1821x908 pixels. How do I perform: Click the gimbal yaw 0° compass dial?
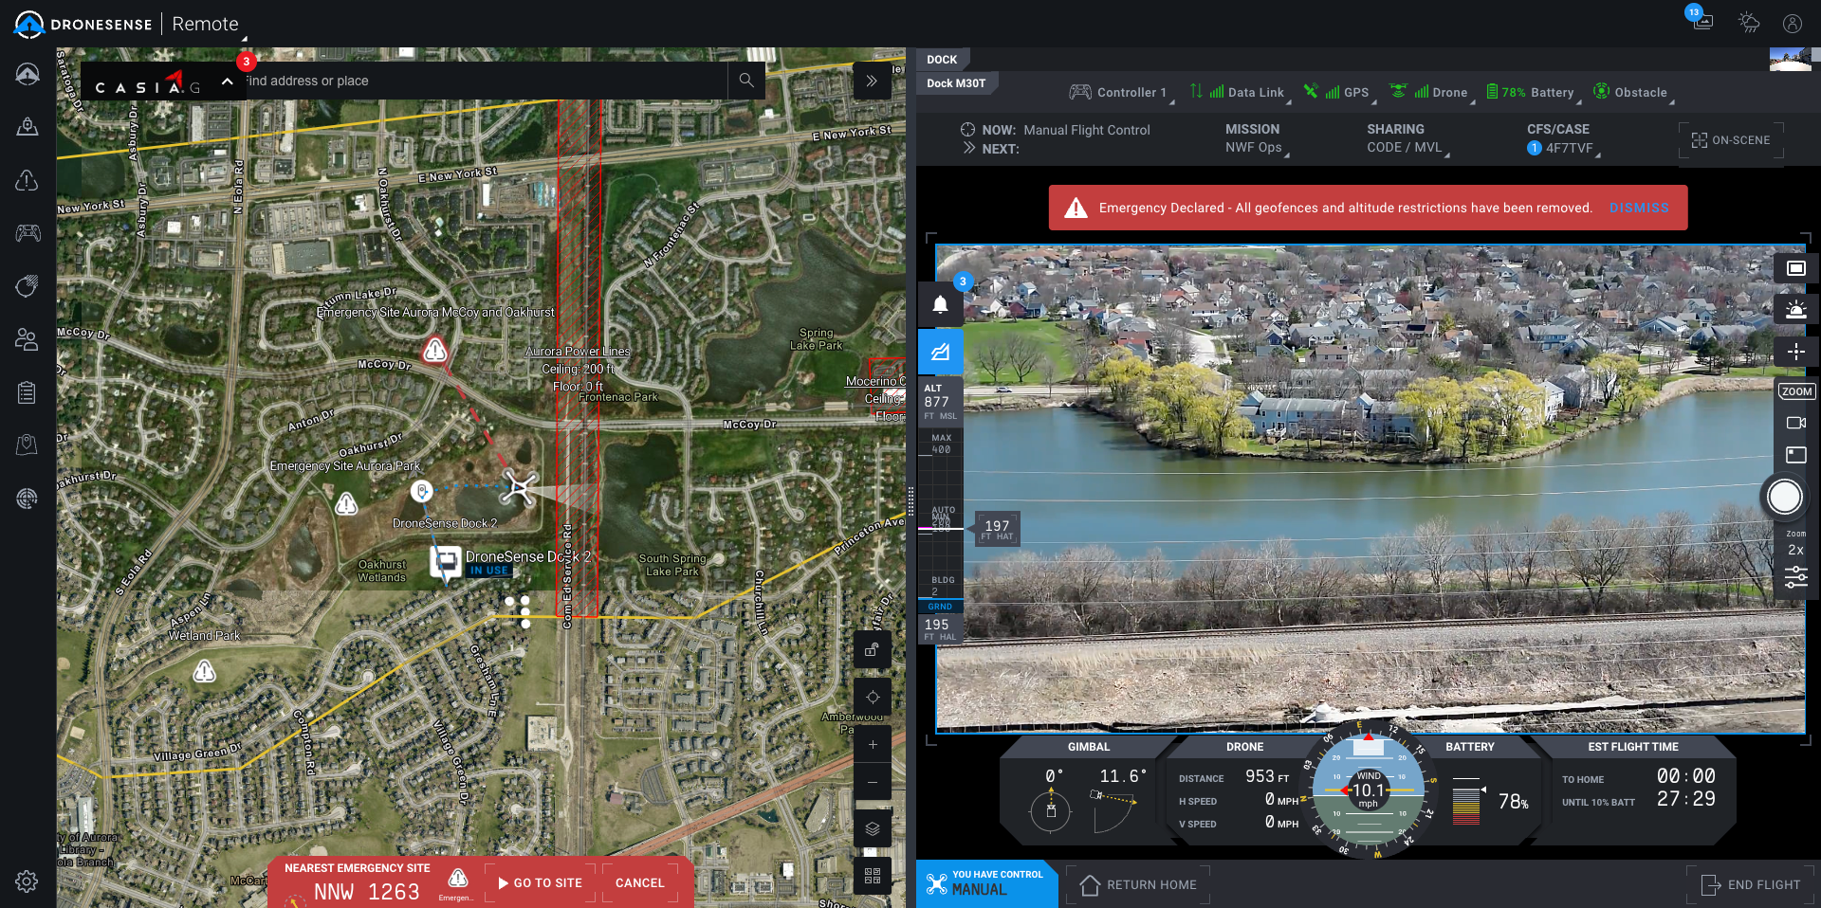1051,811
